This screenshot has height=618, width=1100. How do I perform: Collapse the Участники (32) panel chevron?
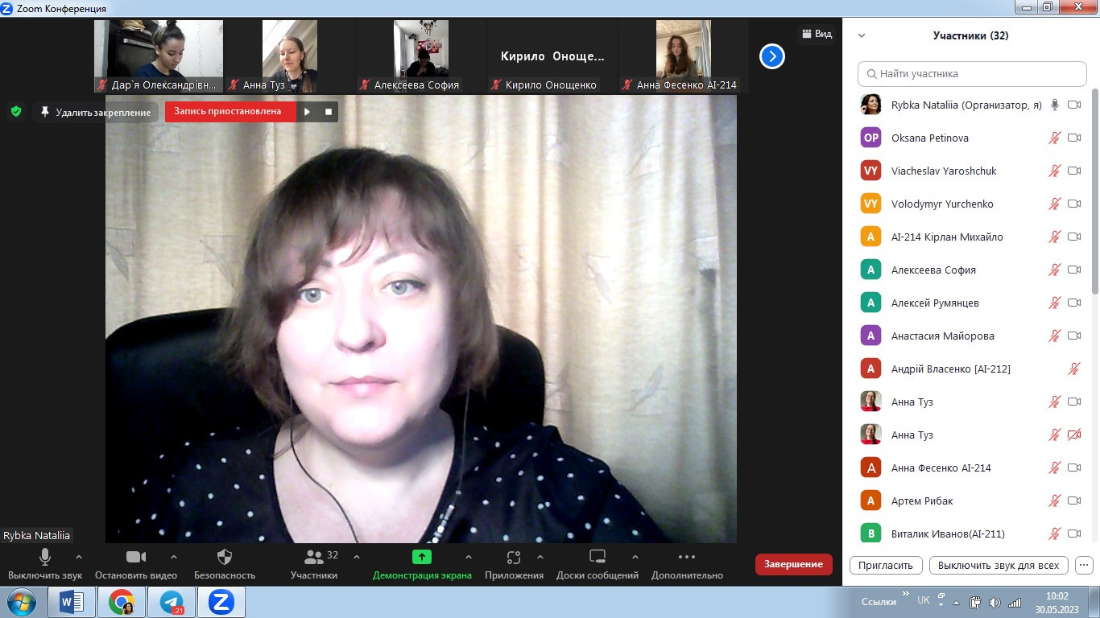pos(862,35)
